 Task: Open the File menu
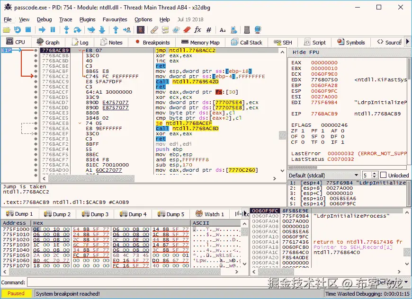click(x=8, y=19)
